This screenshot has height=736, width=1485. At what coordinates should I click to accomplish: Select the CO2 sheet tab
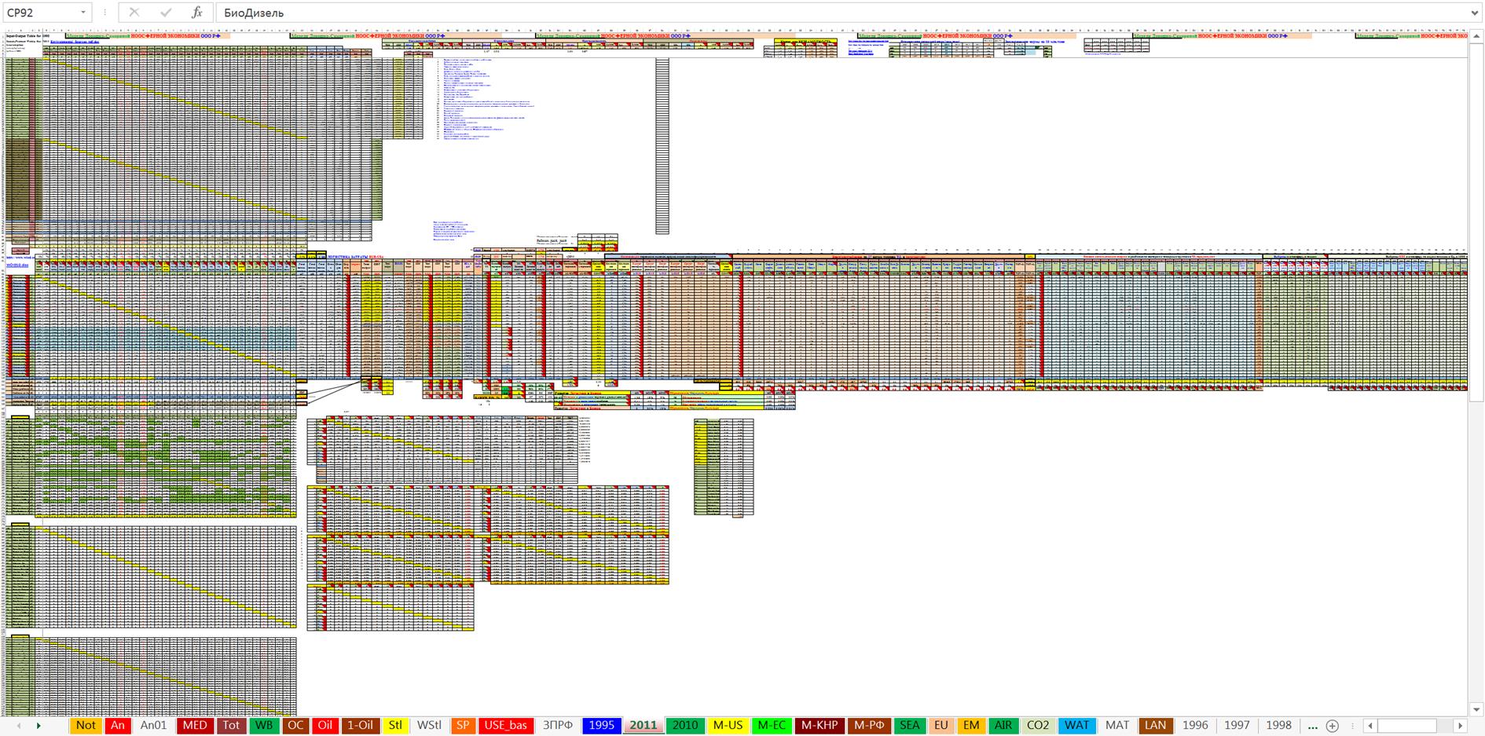[1038, 725]
